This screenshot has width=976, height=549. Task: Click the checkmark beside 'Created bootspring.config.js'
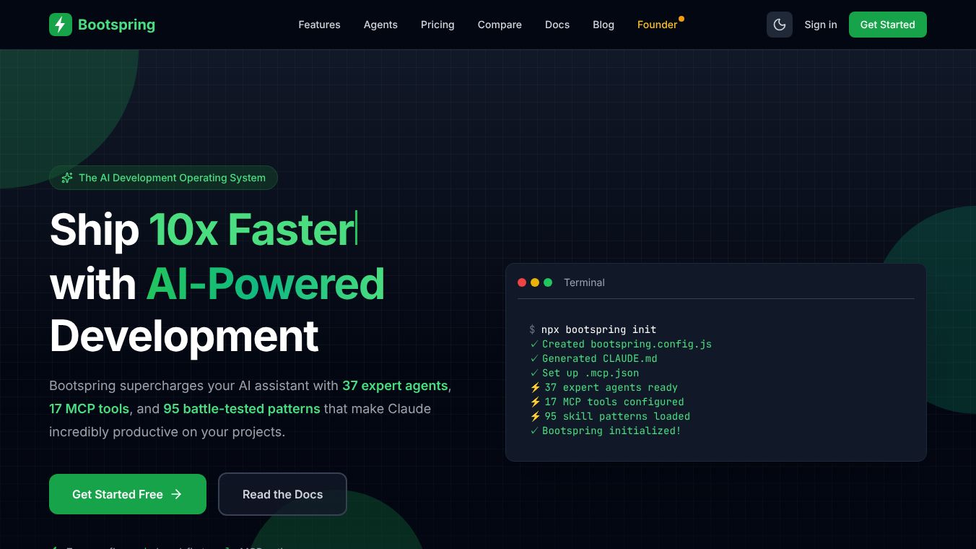(x=534, y=344)
